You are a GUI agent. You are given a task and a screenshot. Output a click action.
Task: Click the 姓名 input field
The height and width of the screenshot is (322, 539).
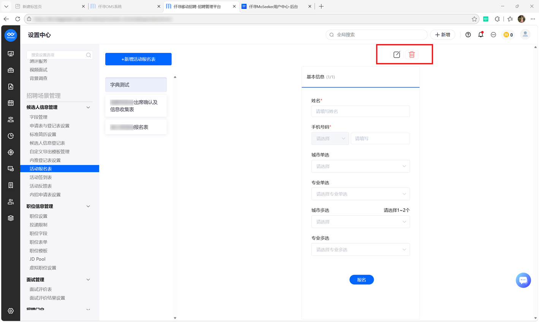360,111
